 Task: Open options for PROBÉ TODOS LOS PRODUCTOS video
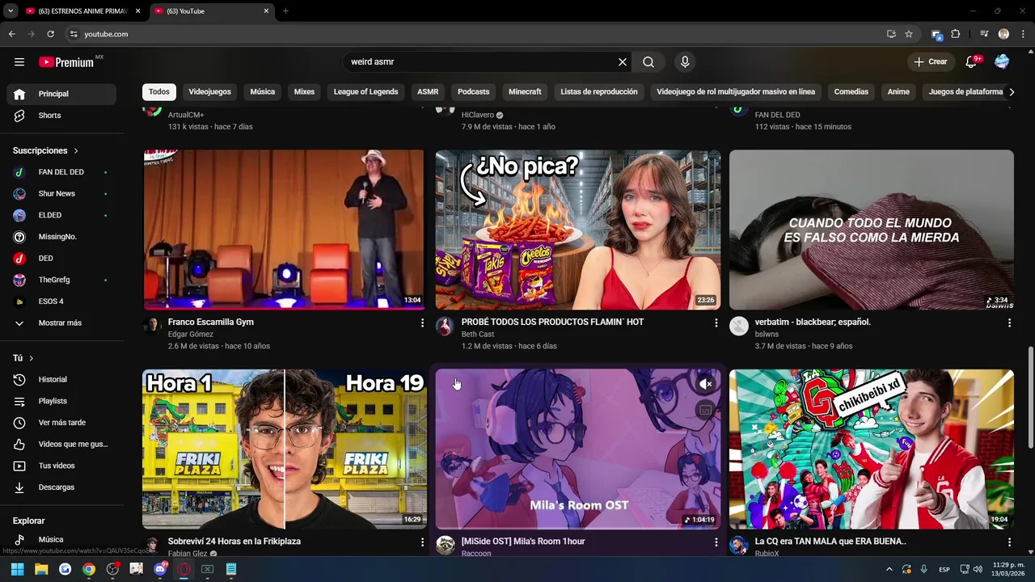click(716, 323)
